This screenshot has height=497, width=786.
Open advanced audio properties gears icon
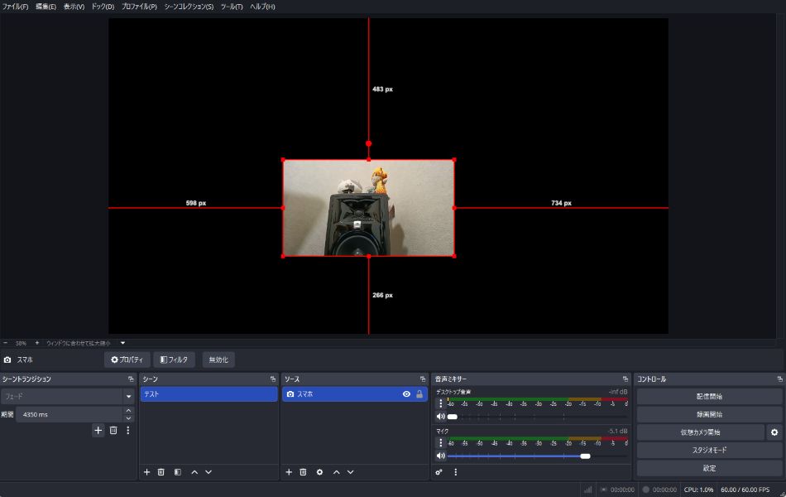[x=439, y=472]
